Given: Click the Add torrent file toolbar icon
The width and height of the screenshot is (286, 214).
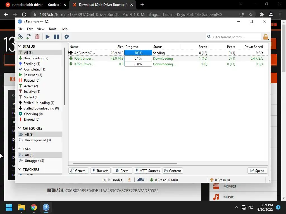Looking at the screenshot, I should [29, 37].
